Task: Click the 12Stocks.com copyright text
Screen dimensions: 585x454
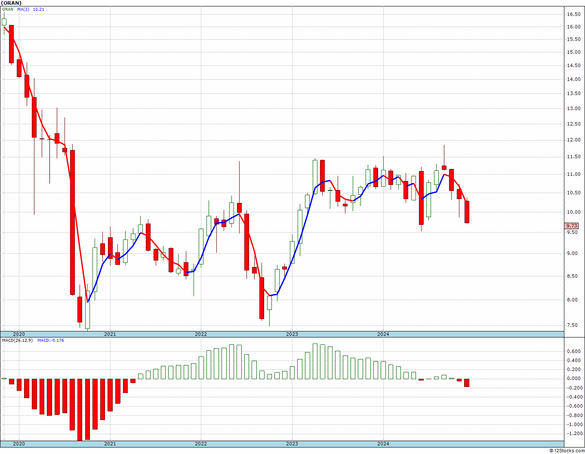Action: click(x=567, y=451)
